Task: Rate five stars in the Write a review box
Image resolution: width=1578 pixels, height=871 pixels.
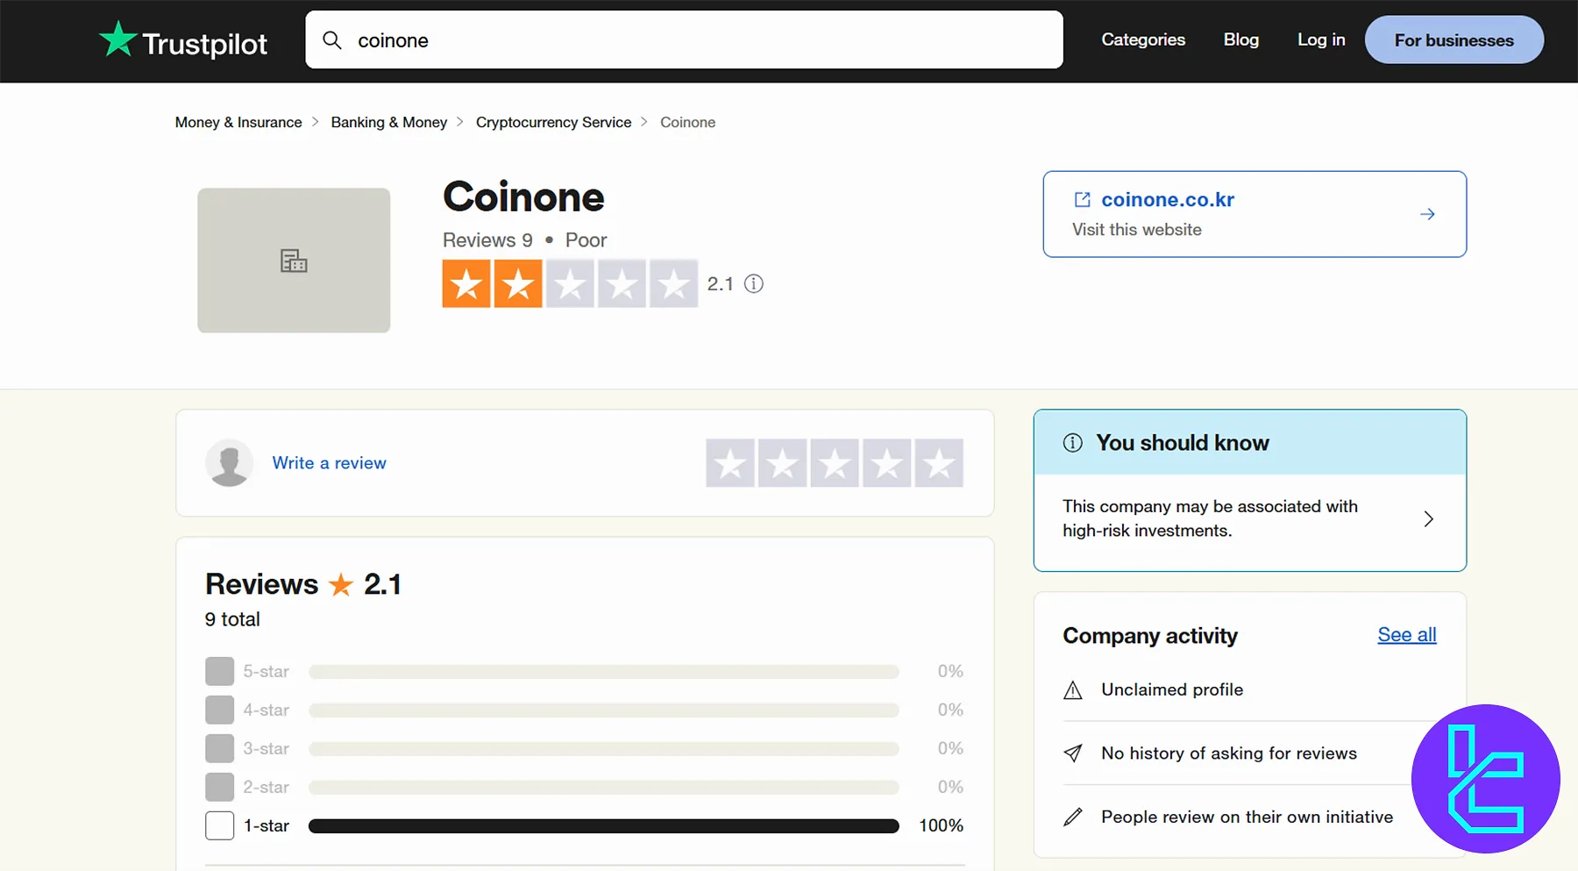Action: pos(939,463)
